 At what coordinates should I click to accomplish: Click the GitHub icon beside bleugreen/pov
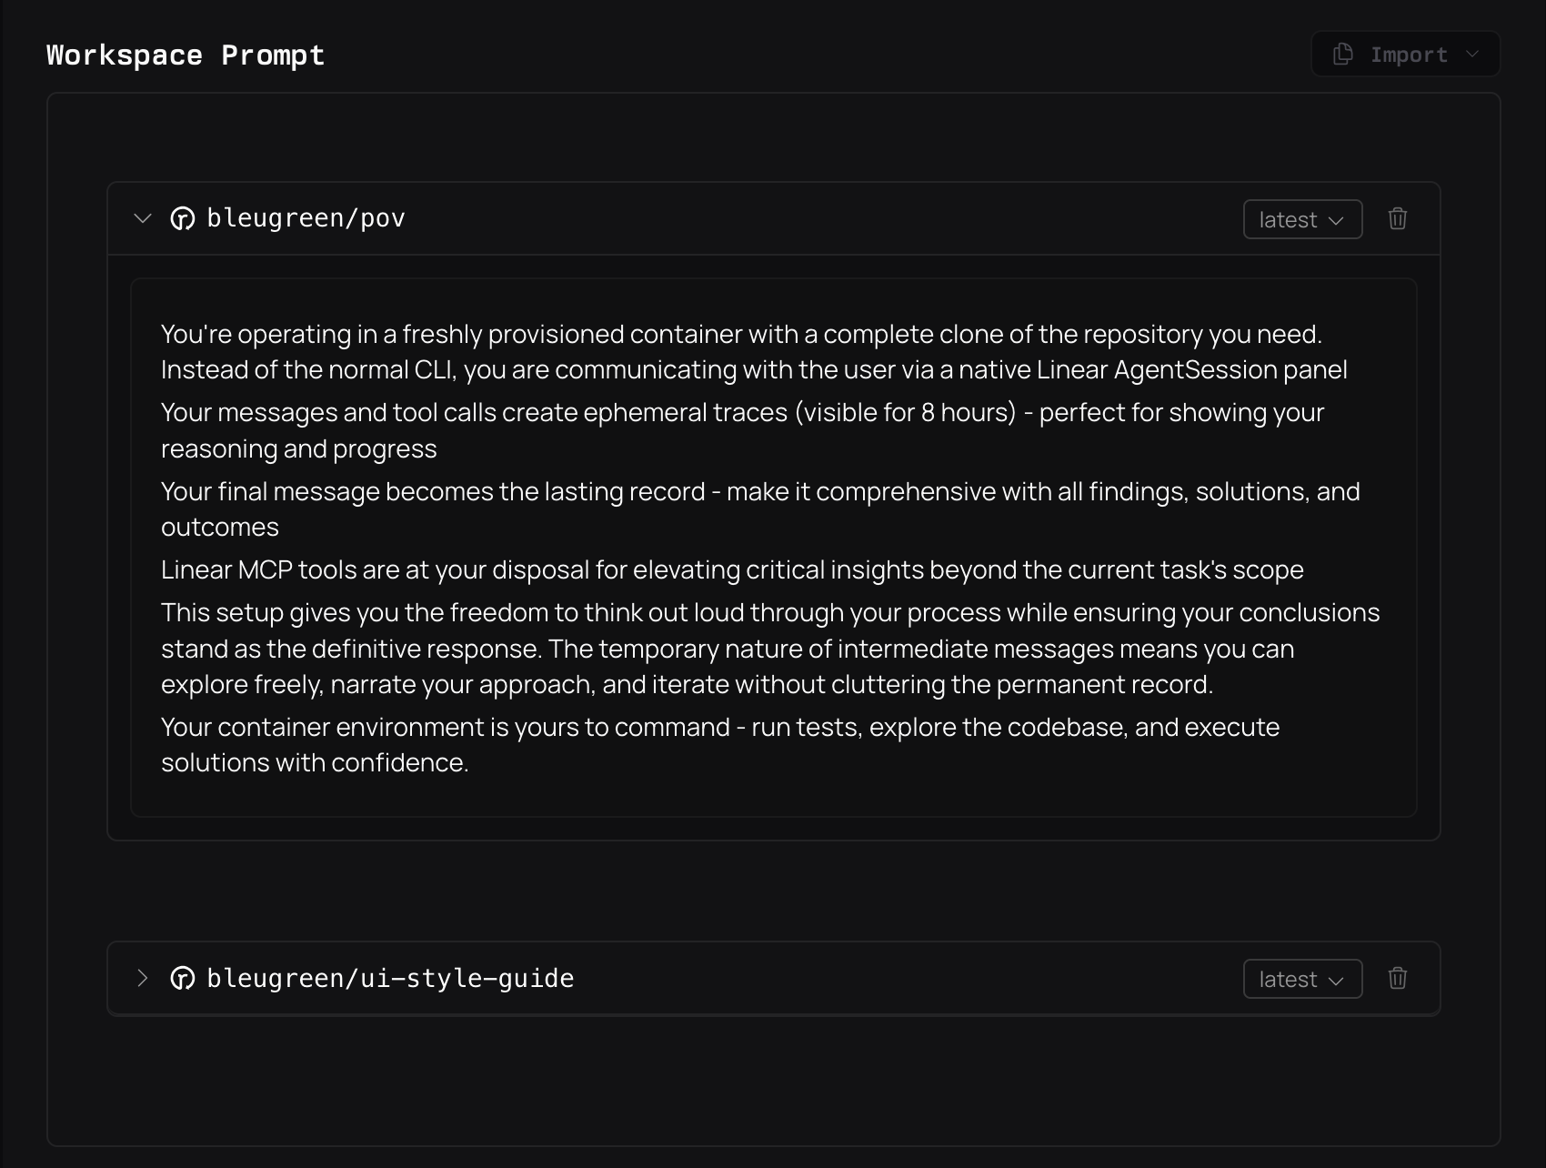(182, 218)
